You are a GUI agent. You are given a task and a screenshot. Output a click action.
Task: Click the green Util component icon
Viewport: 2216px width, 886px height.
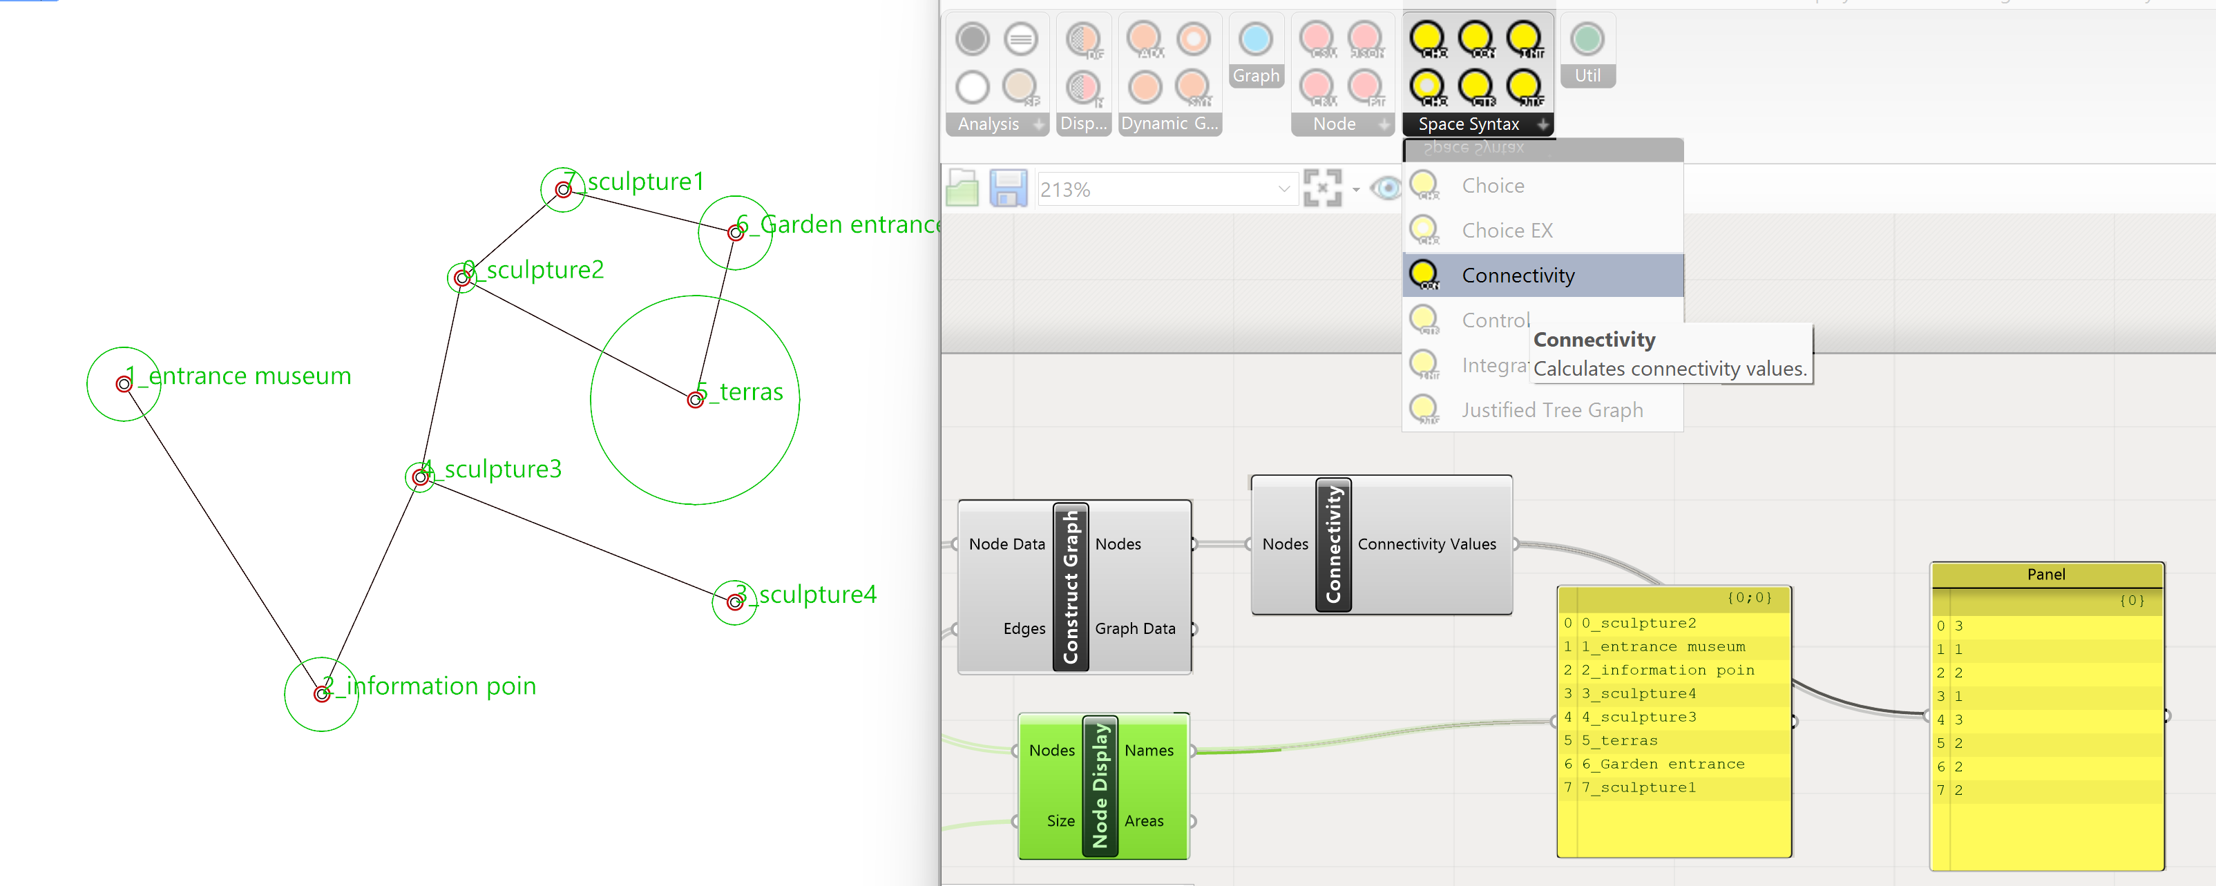point(1587,39)
